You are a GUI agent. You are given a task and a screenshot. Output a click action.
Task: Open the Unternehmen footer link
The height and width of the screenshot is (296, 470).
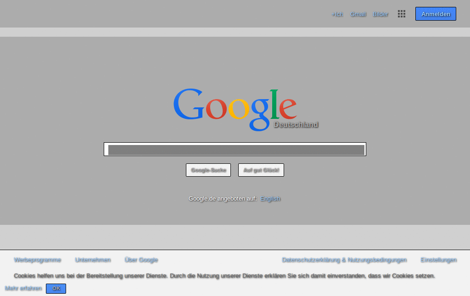tap(93, 260)
